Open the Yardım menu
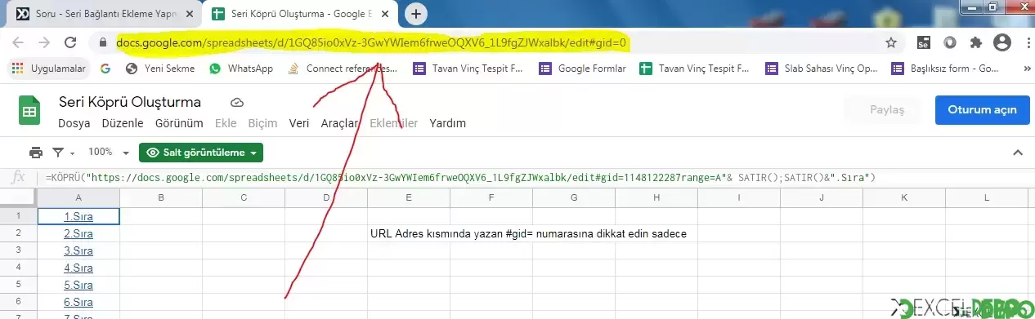 (x=447, y=123)
